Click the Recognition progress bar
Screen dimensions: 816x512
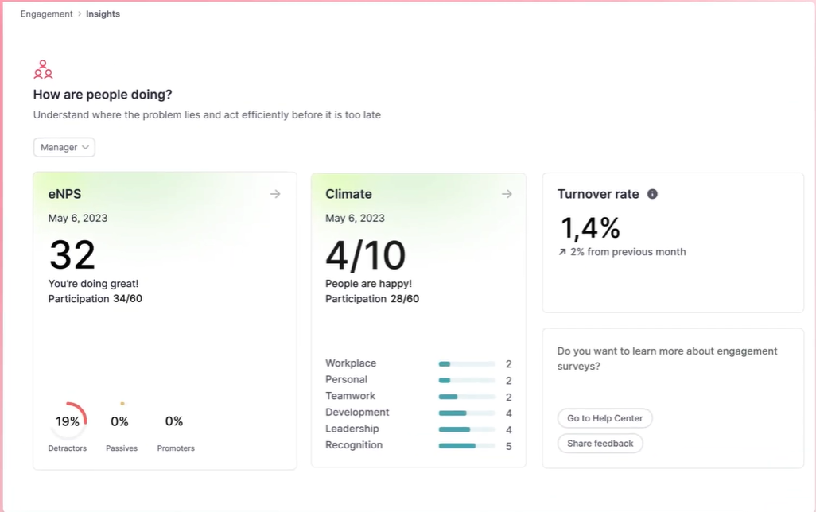(x=467, y=446)
